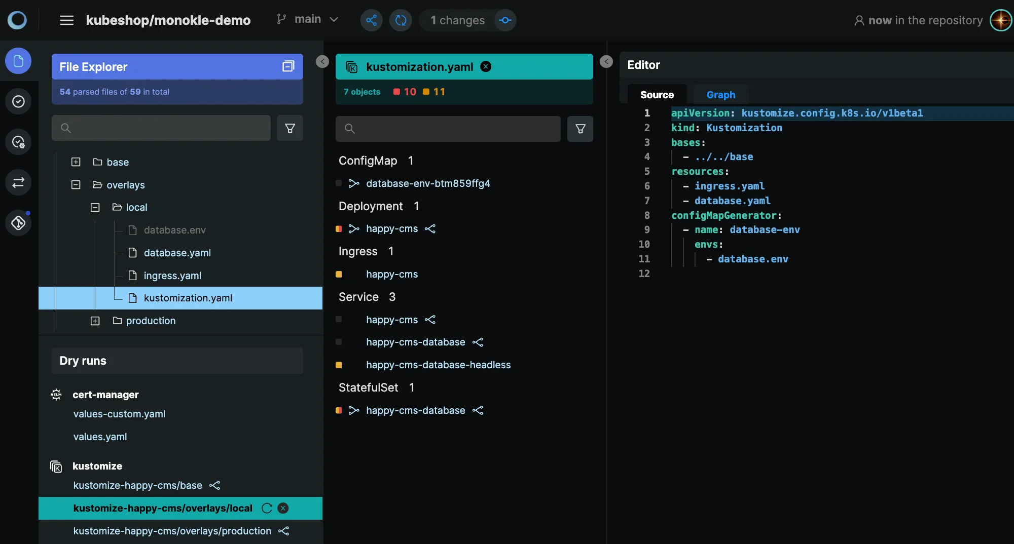
Task: Open the main branch dropdown
Action: 308,19
